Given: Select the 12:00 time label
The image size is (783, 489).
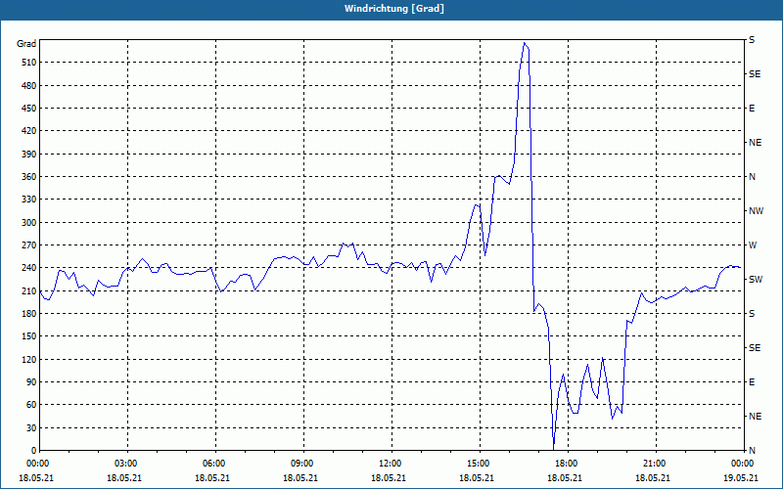Looking at the screenshot, I should tap(389, 464).
